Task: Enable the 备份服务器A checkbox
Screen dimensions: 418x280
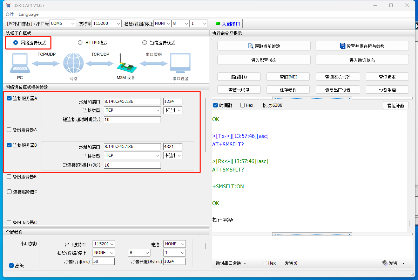Action: pyautogui.click(x=9, y=130)
